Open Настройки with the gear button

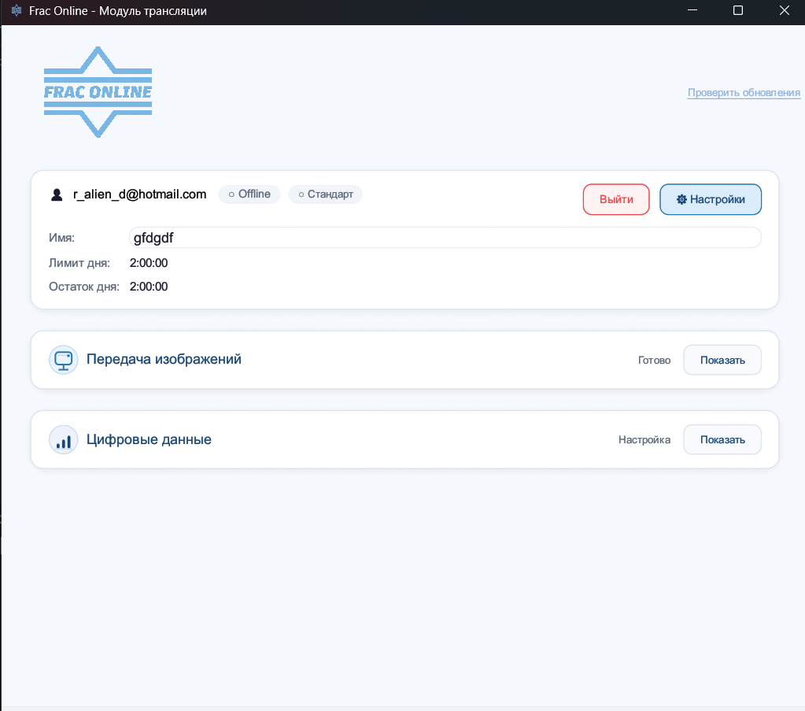[711, 199]
